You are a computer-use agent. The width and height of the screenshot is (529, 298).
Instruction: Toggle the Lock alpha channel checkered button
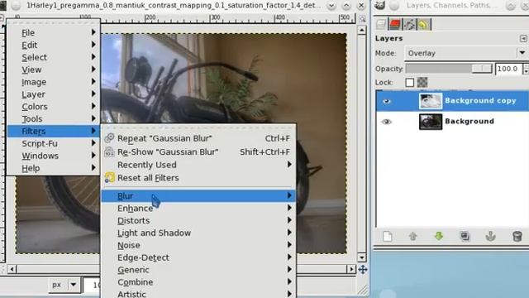(422, 82)
